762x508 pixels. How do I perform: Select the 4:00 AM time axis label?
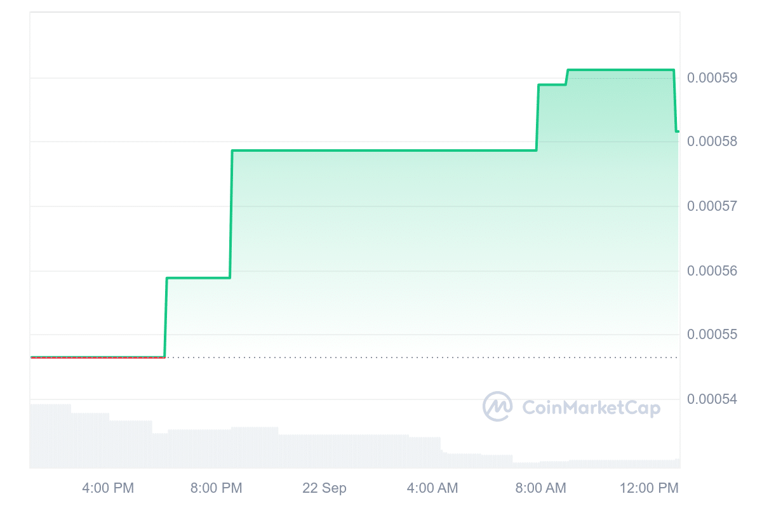(x=432, y=488)
